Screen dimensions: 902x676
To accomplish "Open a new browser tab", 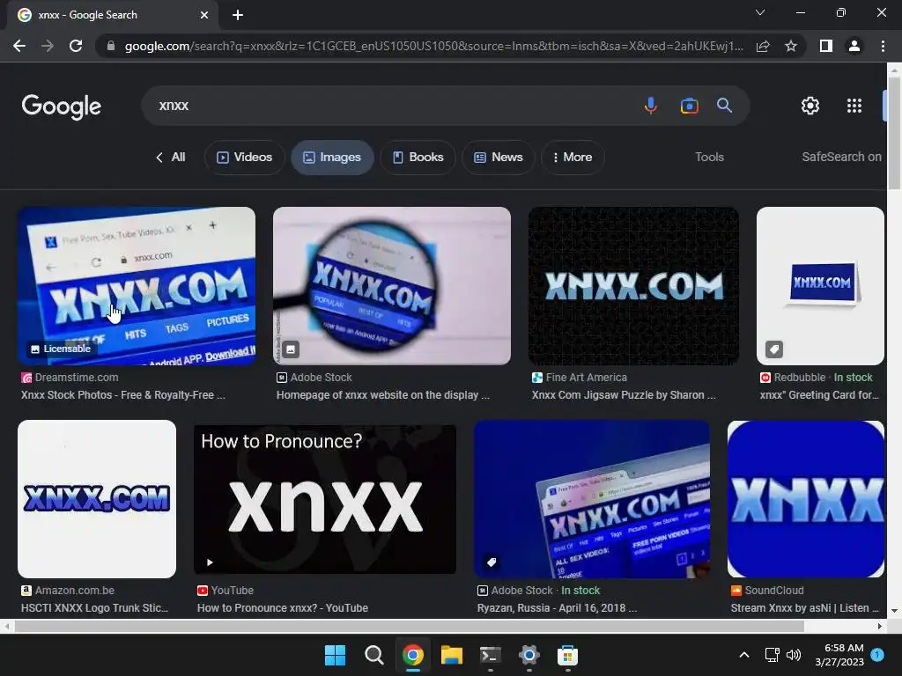I will coord(238,15).
